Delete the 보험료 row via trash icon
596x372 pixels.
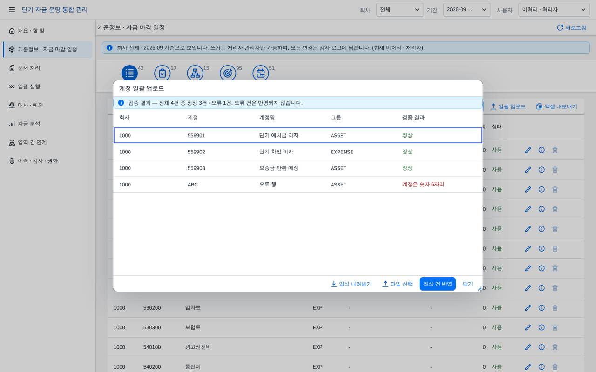click(555, 327)
